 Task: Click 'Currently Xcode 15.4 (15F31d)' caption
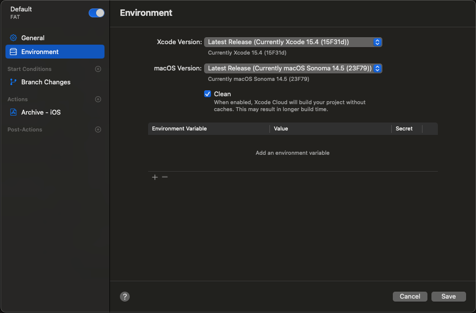coord(247,53)
